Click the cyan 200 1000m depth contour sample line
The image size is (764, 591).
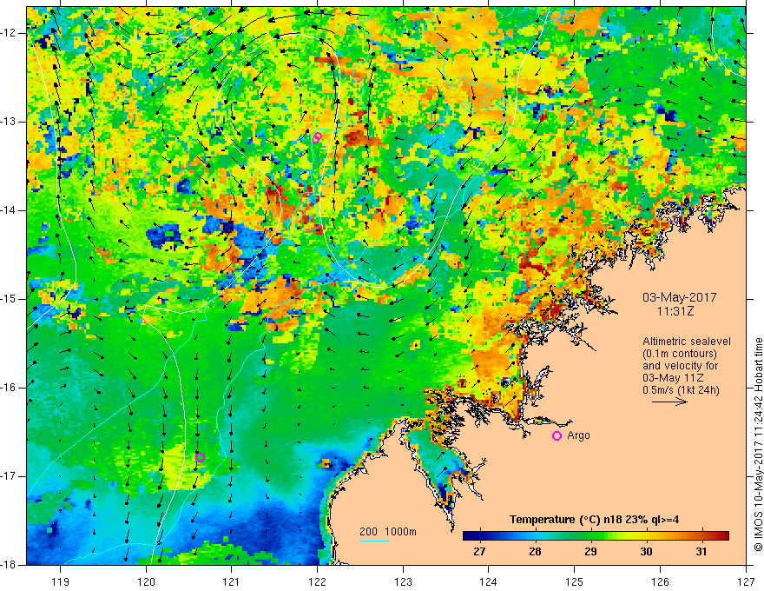[373, 541]
